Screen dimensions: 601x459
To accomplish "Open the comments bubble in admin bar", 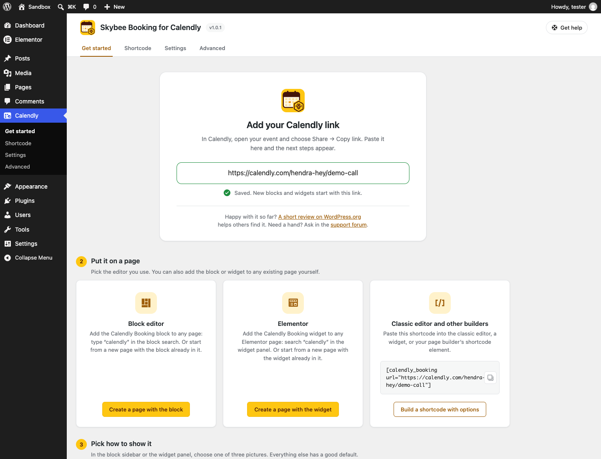I will pyautogui.click(x=86, y=7).
